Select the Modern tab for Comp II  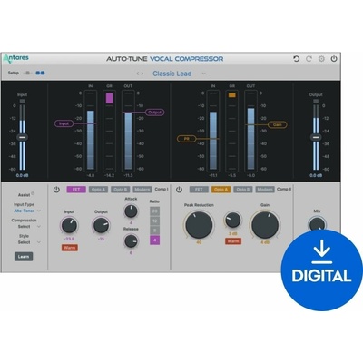(265, 190)
